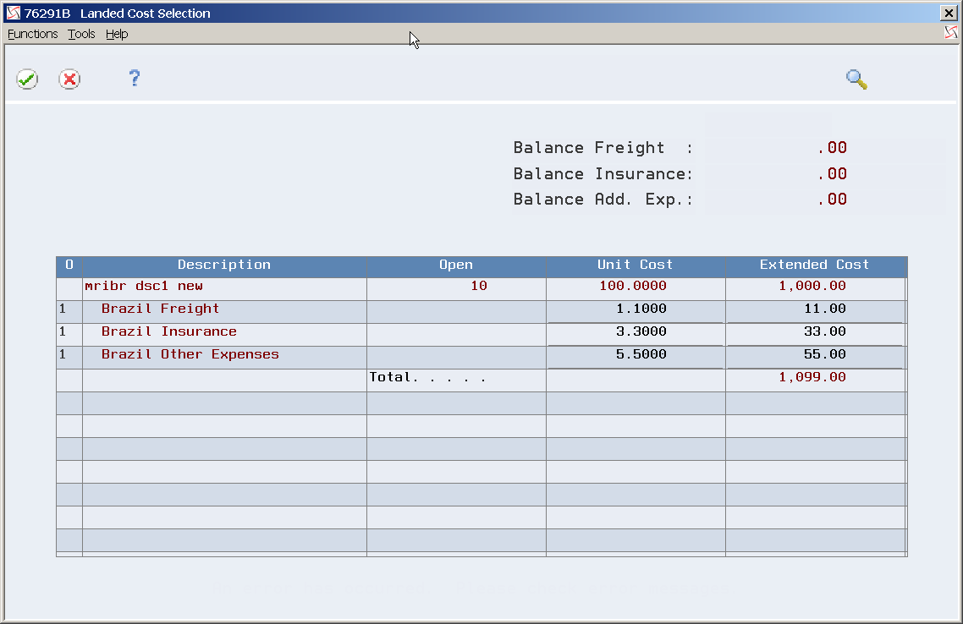The height and width of the screenshot is (624, 963).
Task: Click the green checkmark OK icon
Action: pyautogui.click(x=27, y=79)
